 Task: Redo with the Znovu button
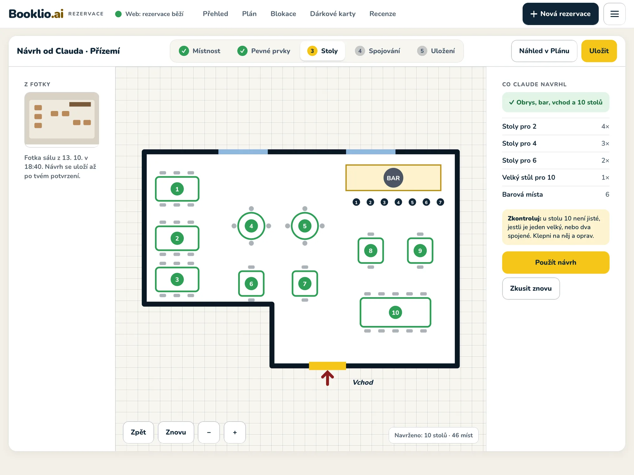176,432
